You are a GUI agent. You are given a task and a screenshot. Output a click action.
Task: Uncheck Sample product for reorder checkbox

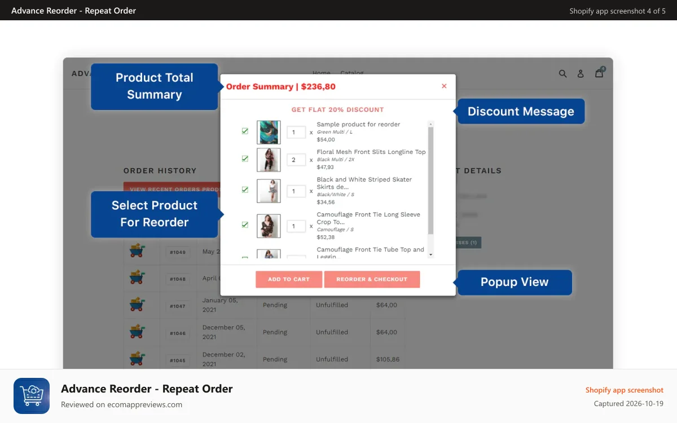pyautogui.click(x=245, y=131)
